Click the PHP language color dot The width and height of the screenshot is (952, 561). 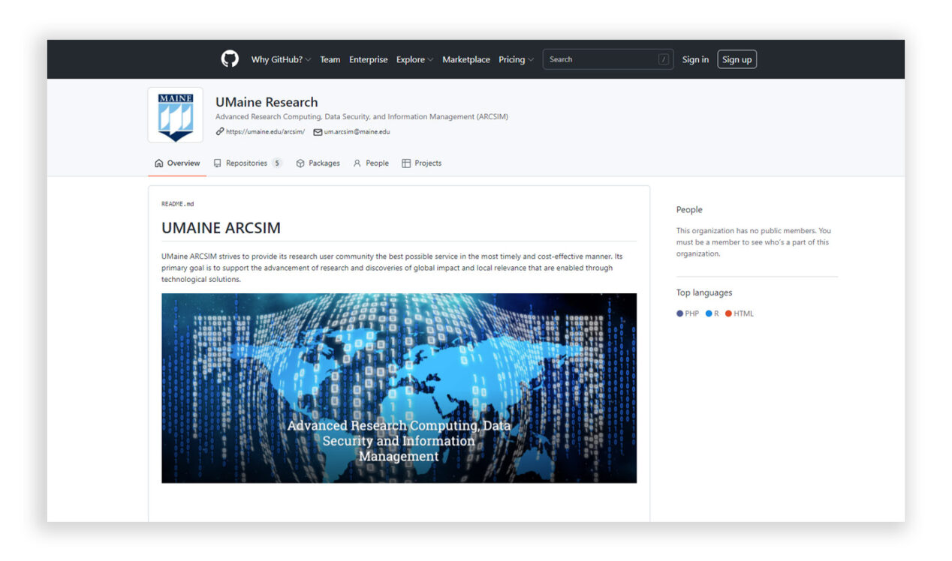tap(680, 313)
